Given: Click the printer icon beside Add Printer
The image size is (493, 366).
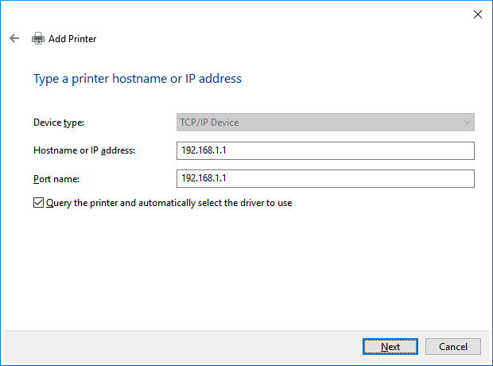Looking at the screenshot, I should coord(38,38).
